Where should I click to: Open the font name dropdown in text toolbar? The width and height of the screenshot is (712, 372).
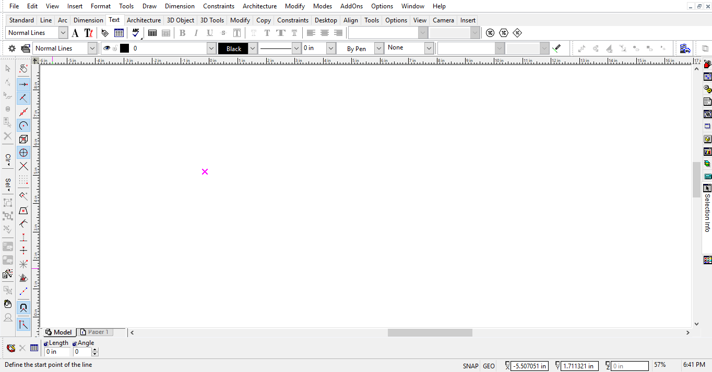pos(423,33)
